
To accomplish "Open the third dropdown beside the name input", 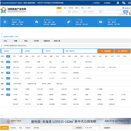I will 53,51.
